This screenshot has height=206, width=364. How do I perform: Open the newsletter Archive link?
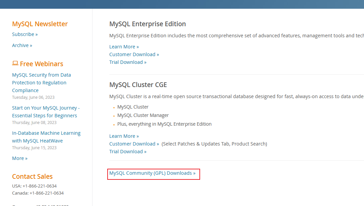(x=22, y=45)
